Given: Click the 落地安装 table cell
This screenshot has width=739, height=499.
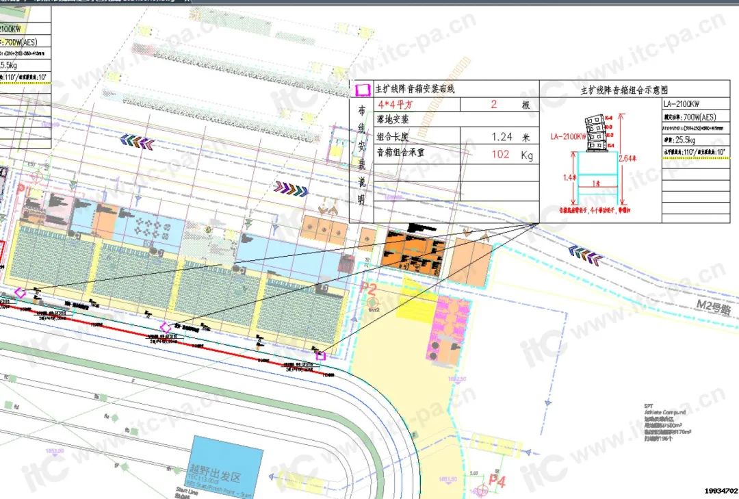Looking at the screenshot, I should pyautogui.click(x=393, y=119).
